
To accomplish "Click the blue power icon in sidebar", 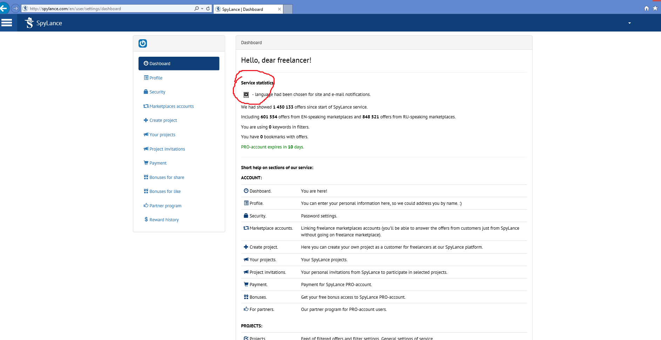I will 143,43.
